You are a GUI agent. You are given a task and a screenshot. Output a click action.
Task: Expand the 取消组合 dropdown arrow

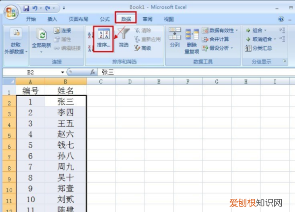point(275,39)
